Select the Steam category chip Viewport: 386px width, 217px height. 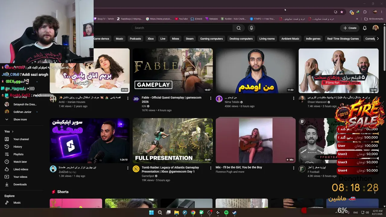click(190, 39)
